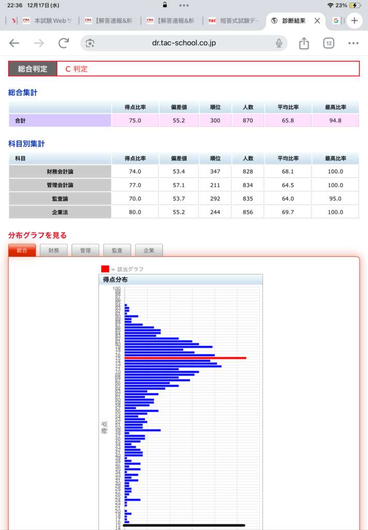Open the Google browser tab
This screenshot has height=530, width=368.
point(336,21)
